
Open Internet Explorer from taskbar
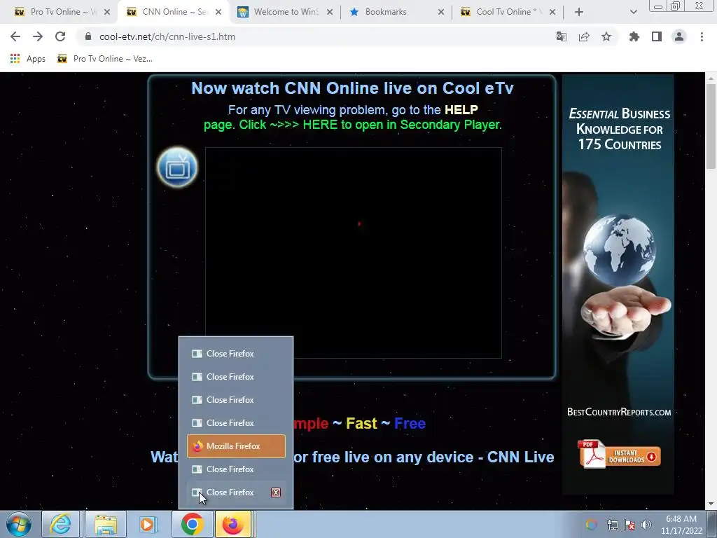(61, 524)
